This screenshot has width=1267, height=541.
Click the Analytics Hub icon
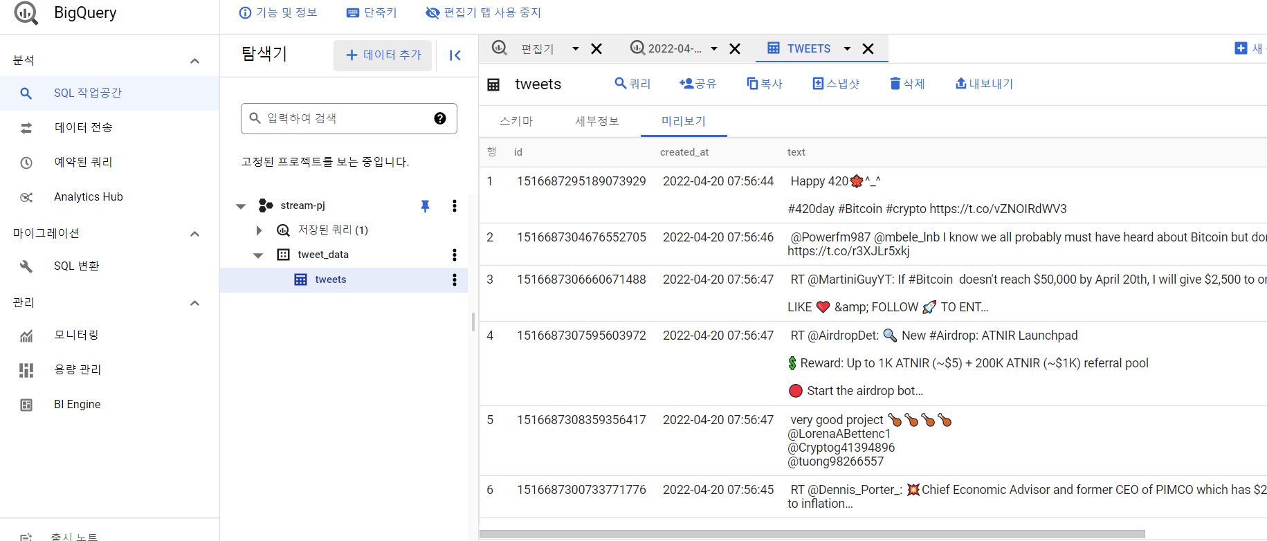(26, 197)
